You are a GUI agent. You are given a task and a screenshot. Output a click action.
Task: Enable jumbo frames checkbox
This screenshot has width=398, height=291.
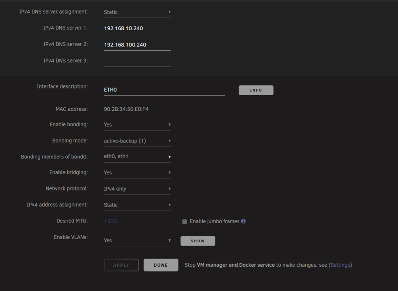pos(185,222)
